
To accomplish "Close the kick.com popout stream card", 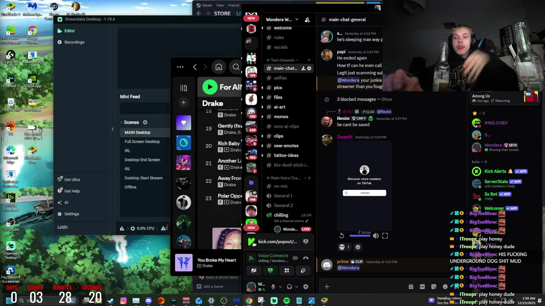I will coord(306,241).
